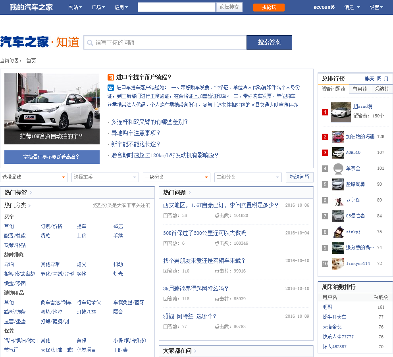Open avatar of user 加油站的巧遇

pyautogui.click(x=338, y=137)
